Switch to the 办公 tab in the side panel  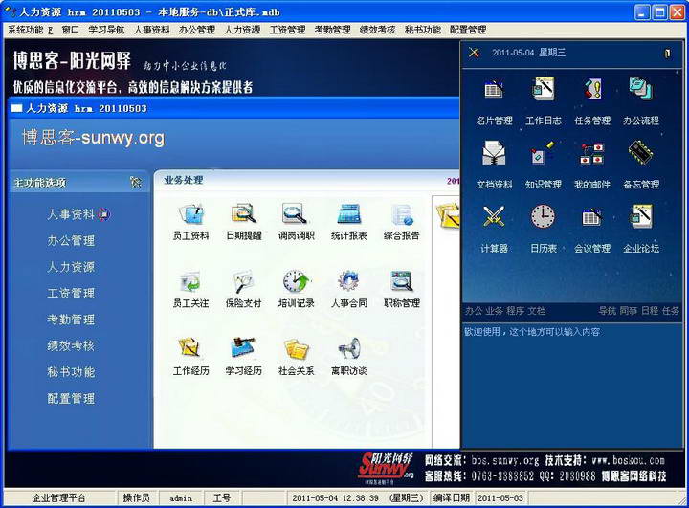coord(474,311)
